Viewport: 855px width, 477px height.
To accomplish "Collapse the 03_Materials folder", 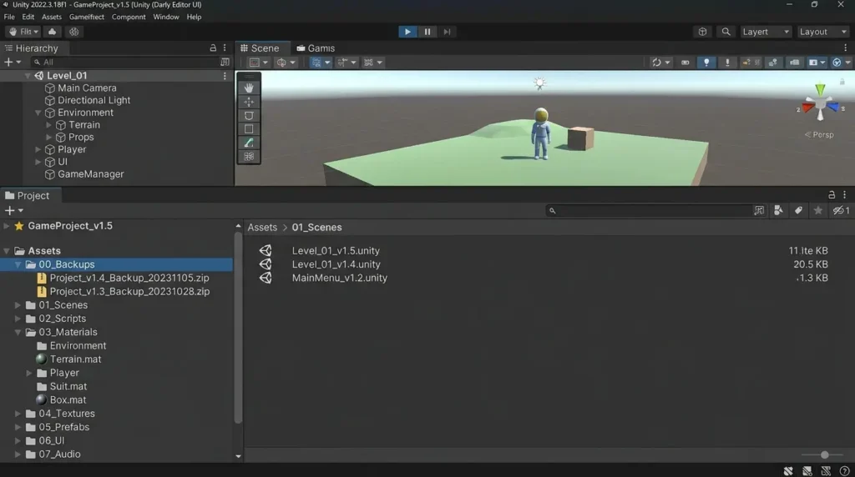I will pos(18,332).
